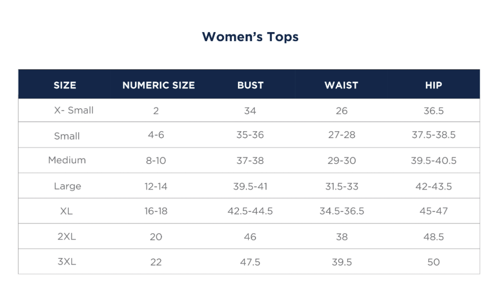Screen dimensions: 494x283
Task: Select the Medium size row label
Action: [67, 160]
